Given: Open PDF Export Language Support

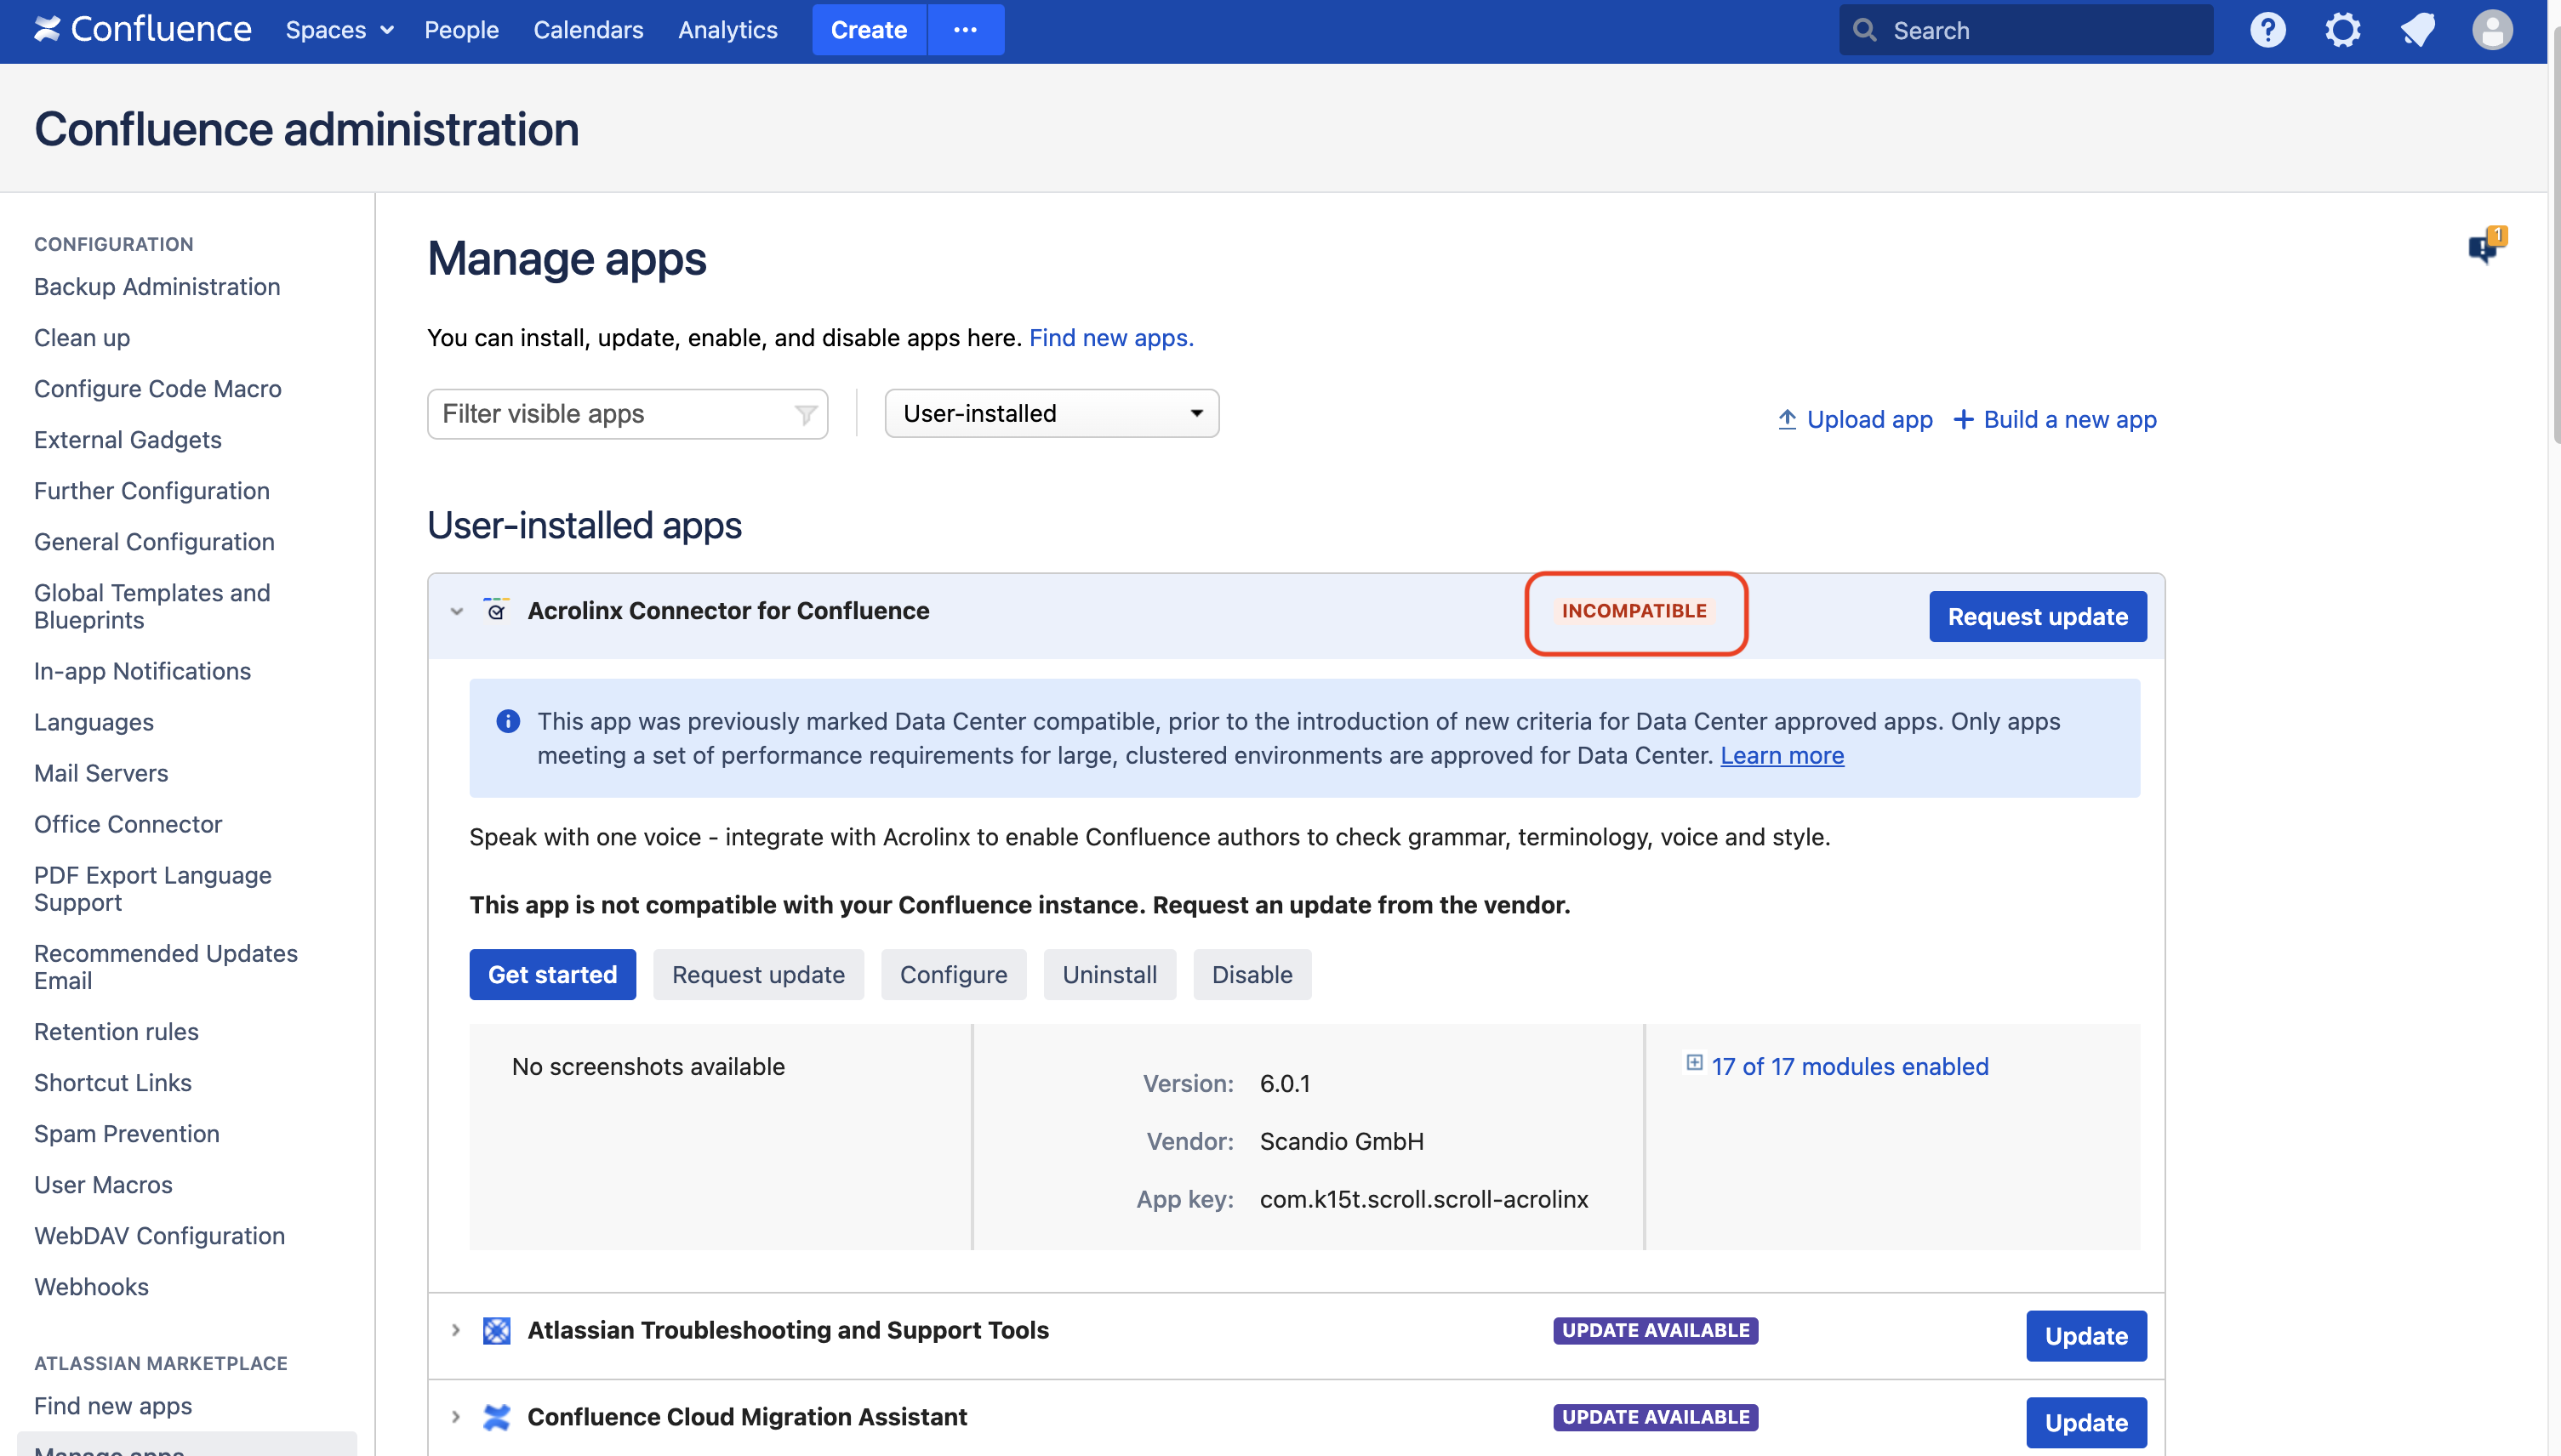Looking at the screenshot, I should pyautogui.click(x=153, y=888).
